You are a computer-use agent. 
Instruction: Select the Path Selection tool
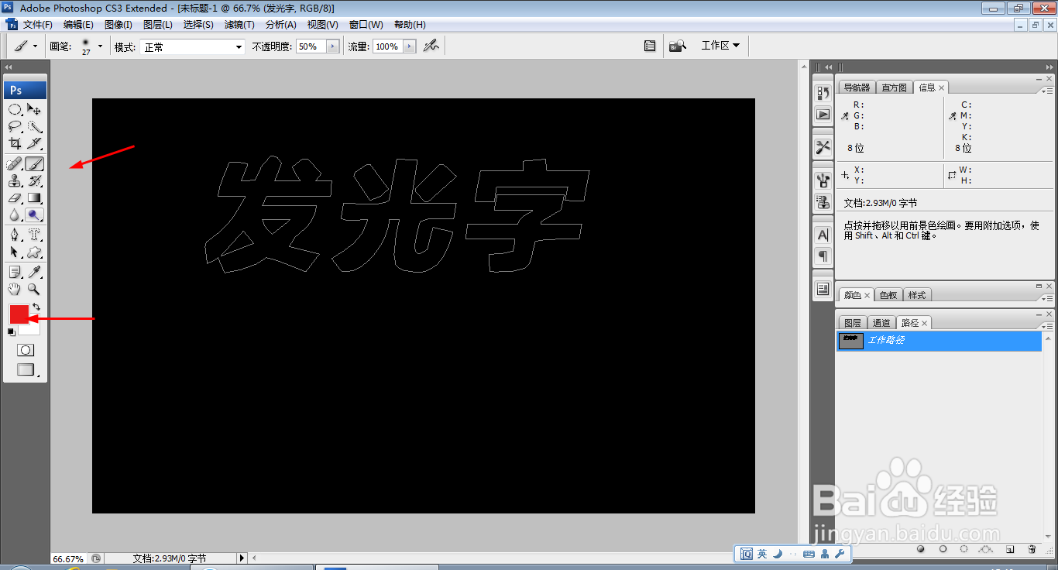(15, 252)
